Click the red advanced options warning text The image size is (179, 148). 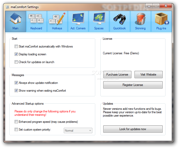pyautogui.click(x=45, y=113)
